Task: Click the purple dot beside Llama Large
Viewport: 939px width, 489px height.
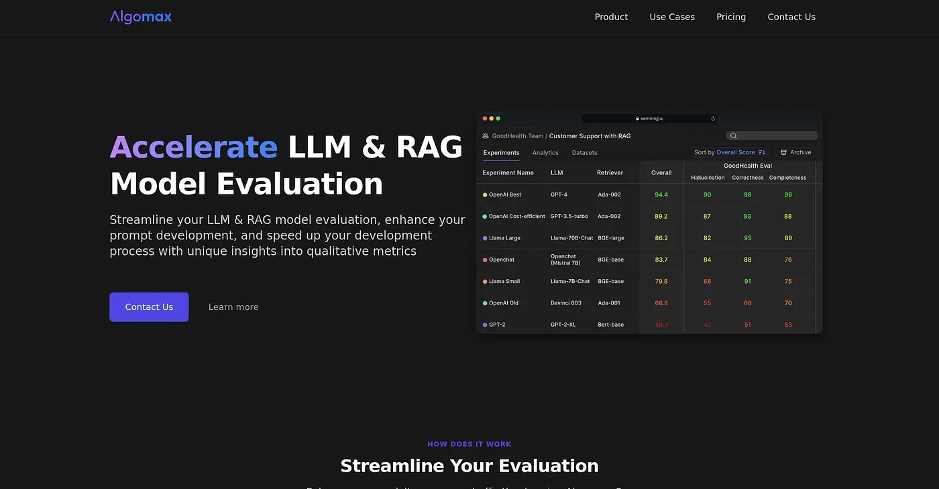Action: 485,238
